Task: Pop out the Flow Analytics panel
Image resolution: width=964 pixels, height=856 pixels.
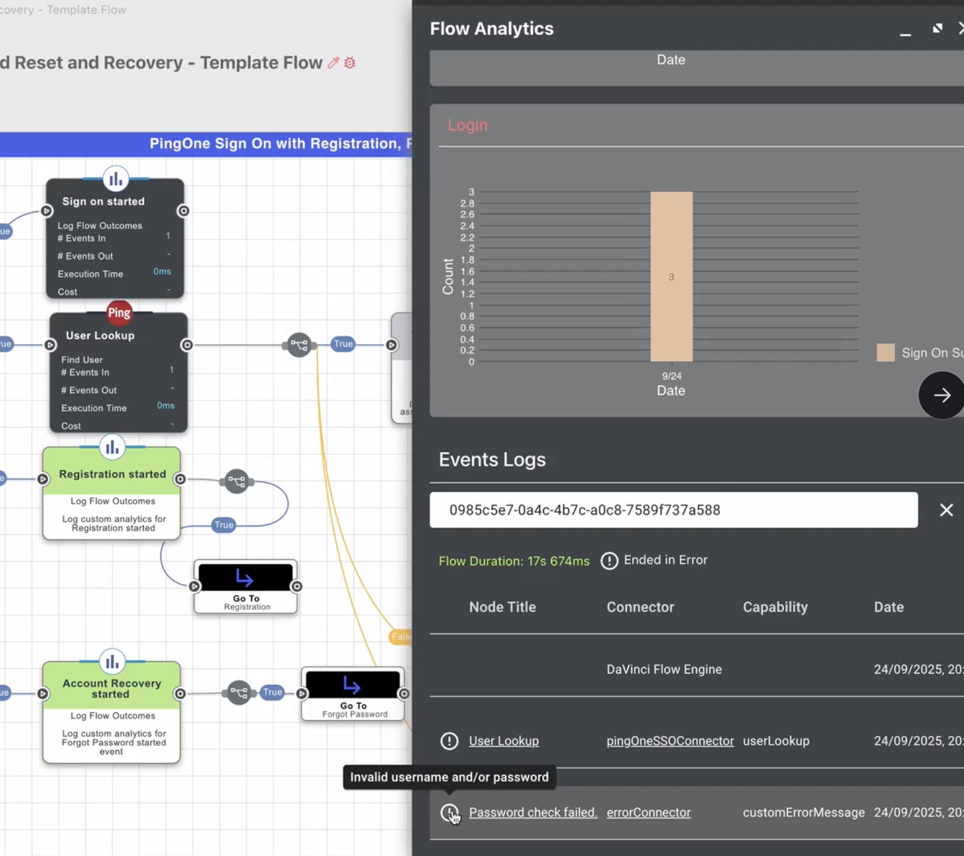Action: point(937,27)
